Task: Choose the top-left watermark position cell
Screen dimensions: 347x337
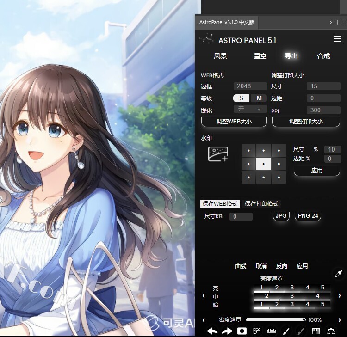Action: [x=248, y=150]
